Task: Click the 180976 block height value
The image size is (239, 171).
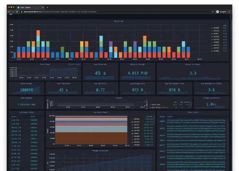Action: tap(27, 90)
